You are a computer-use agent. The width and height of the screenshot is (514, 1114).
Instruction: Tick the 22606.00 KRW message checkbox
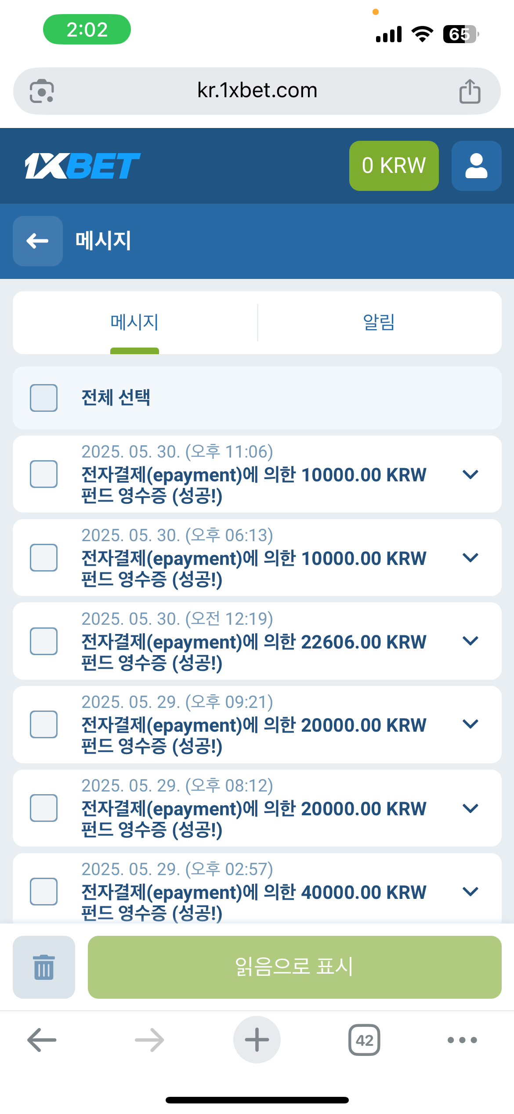(43, 641)
